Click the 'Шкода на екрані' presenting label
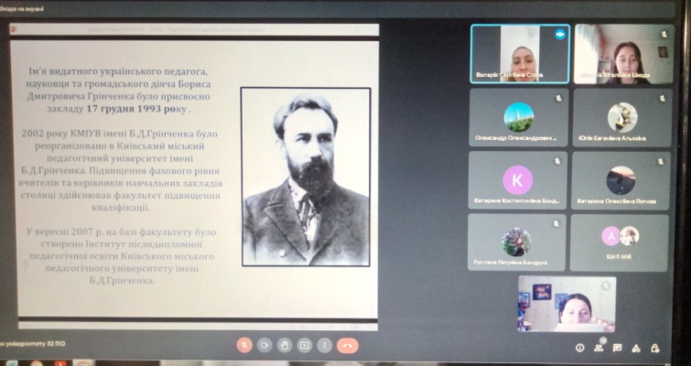 (x=22, y=9)
